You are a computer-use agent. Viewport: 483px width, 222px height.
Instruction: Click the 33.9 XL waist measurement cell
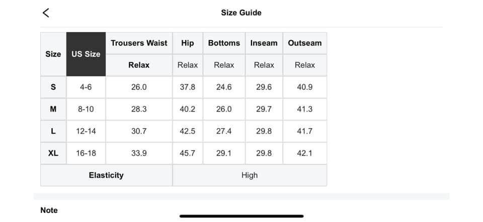(139, 153)
